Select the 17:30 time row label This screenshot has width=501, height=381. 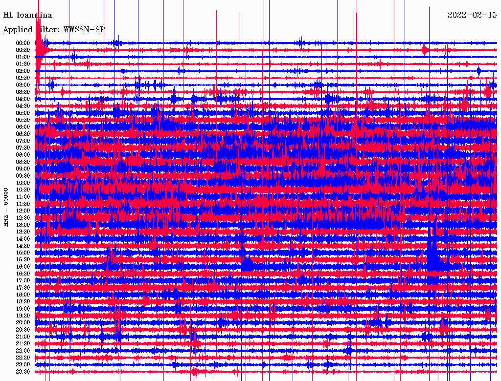23,288
